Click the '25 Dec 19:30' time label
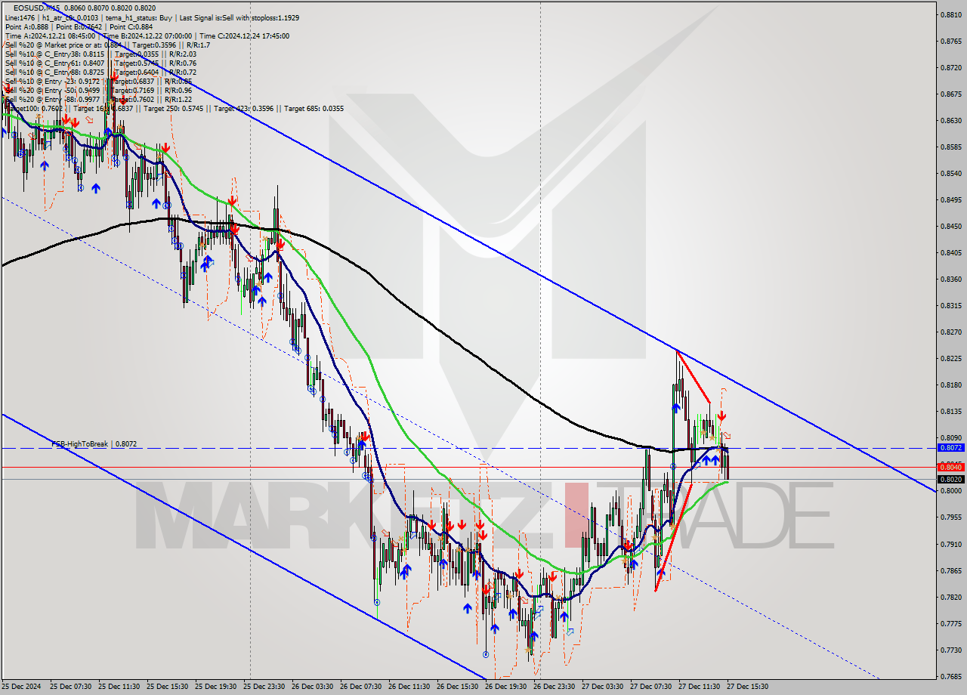967x695 pixels. pos(216,687)
